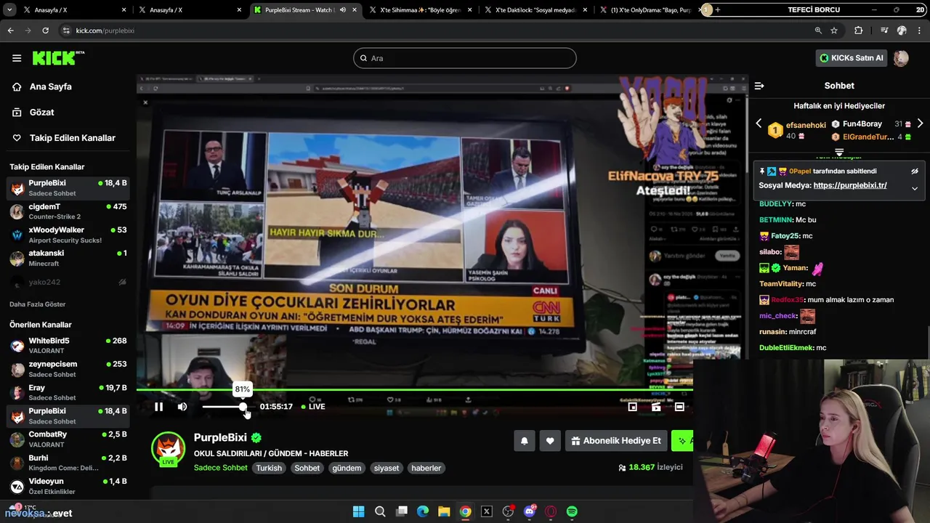Open the browser extensions puzzle icon
This screenshot has width=930, height=523.
coord(859,31)
